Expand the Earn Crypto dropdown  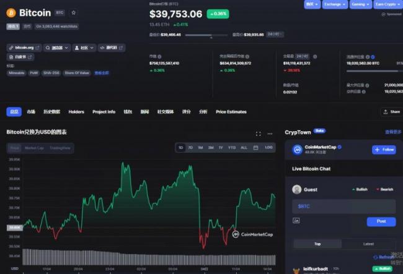point(387,4)
